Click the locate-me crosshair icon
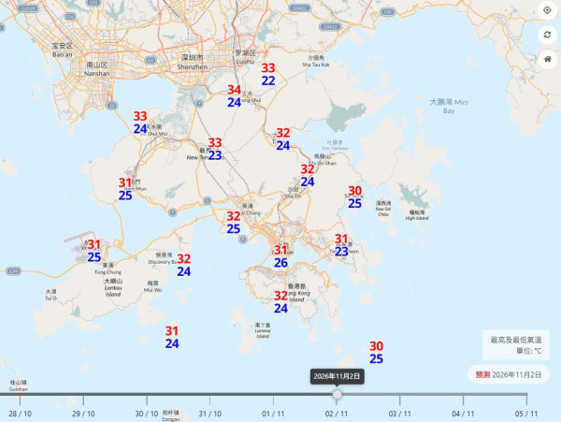 point(547,10)
